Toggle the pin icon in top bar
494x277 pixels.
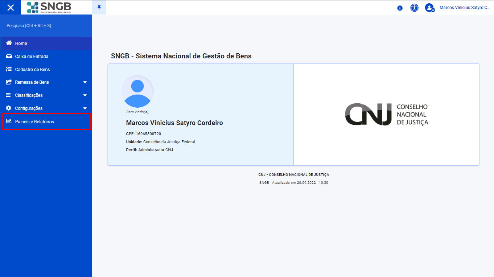[99, 7]
